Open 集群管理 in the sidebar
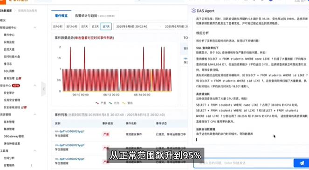 [9, 129]
